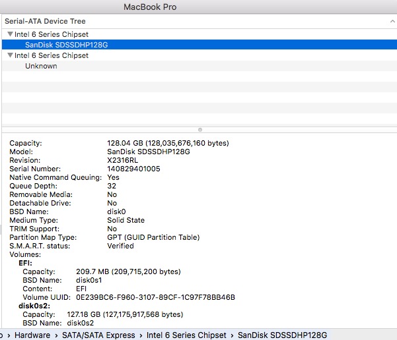The width and height of the screenshot is (397, 340).
Task: Open Hardware in the path bar
Action: click(32, 335)
